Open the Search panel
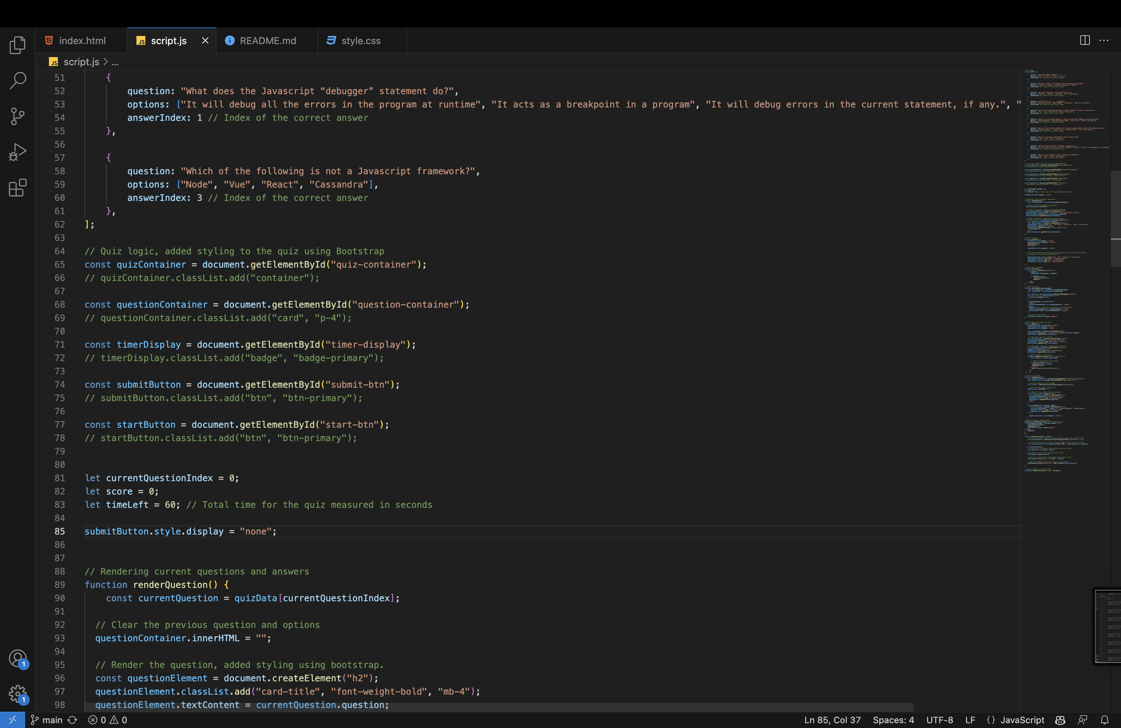The width and height of the screenshot is (1121, 728). [x=17, y=80]
